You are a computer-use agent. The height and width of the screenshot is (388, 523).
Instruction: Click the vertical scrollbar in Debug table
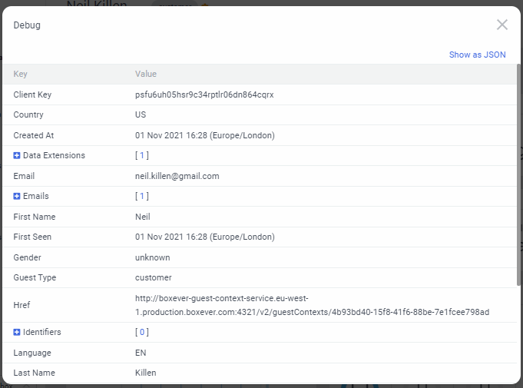coord(519,177)
